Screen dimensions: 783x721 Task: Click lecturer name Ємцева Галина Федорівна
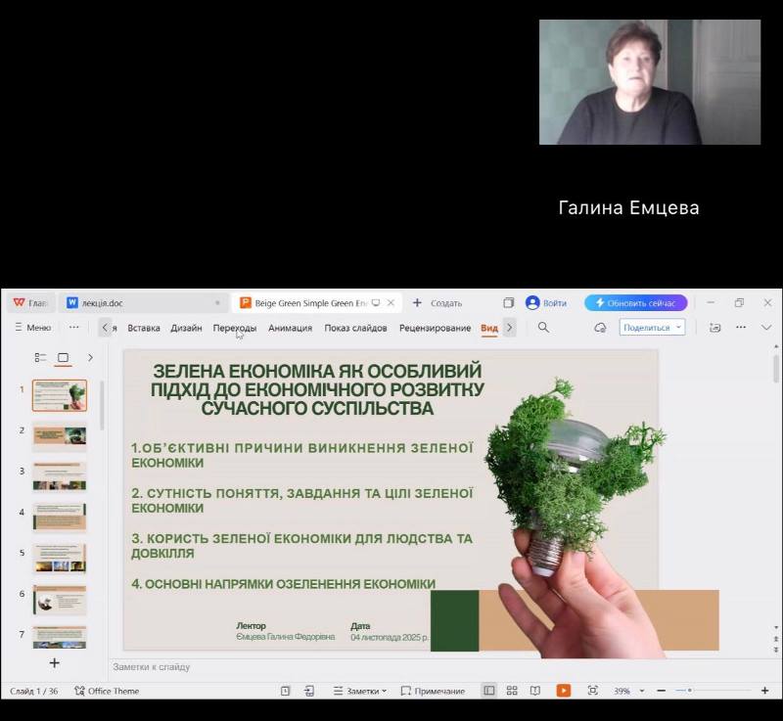tap(285, 637)
